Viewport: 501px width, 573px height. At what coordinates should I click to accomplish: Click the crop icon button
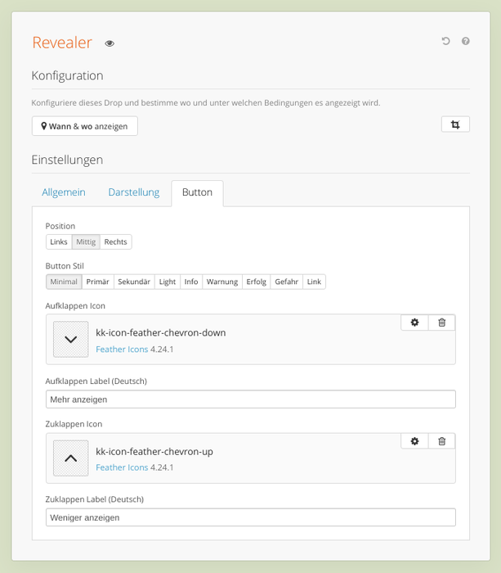pyautogui.click(x=455, y=124)
